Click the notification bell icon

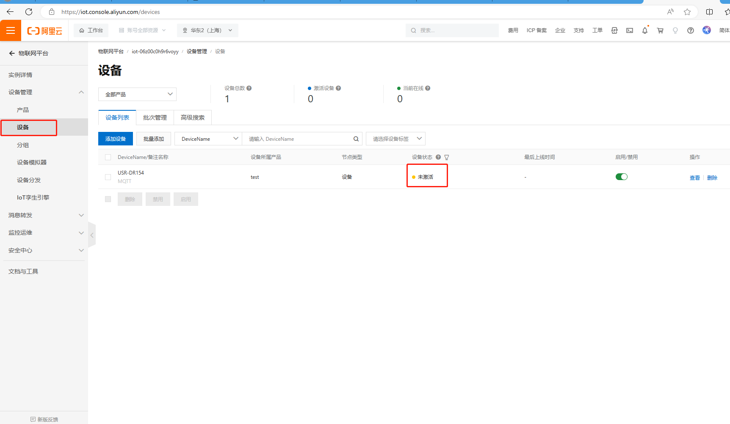[644, 30]
